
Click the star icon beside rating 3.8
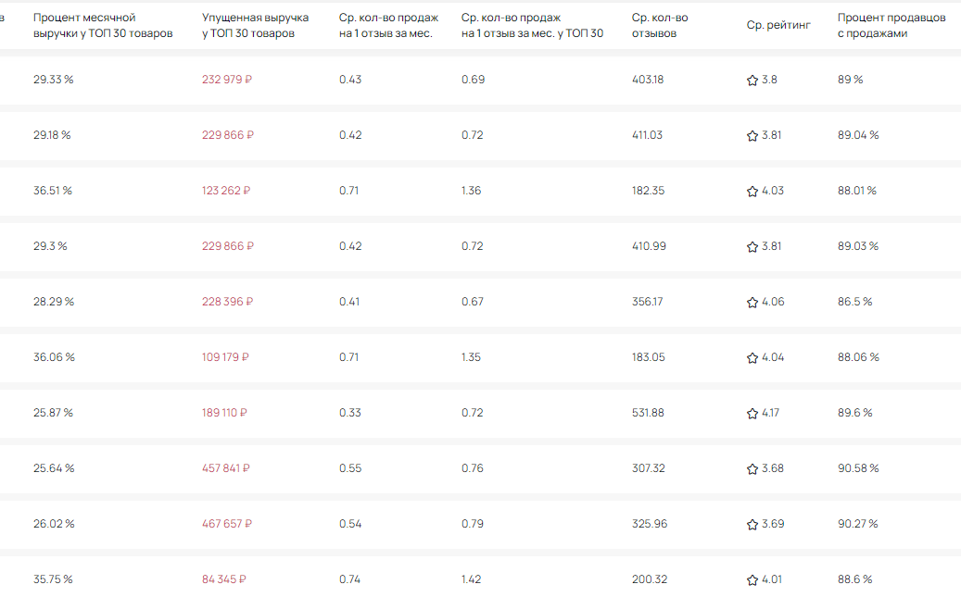point(752,81)
